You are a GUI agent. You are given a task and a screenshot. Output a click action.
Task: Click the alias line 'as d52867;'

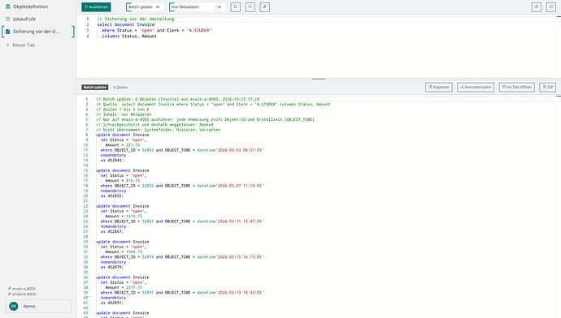click(112, 231)
